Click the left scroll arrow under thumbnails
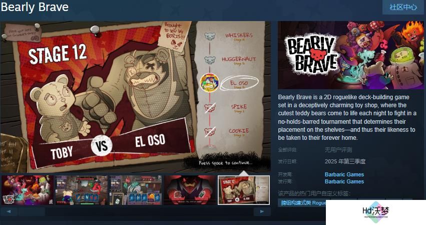Viewport: 426px width, 225px height. point(9,211)
